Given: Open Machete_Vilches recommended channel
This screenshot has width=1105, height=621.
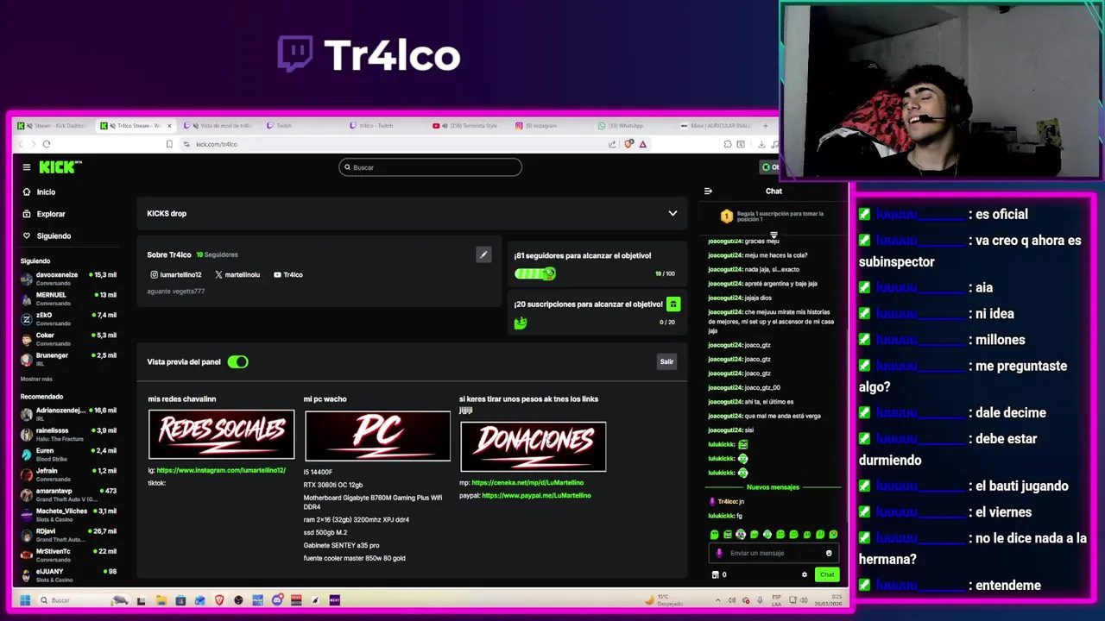Looking at the screenshot, I should [69, 514].
